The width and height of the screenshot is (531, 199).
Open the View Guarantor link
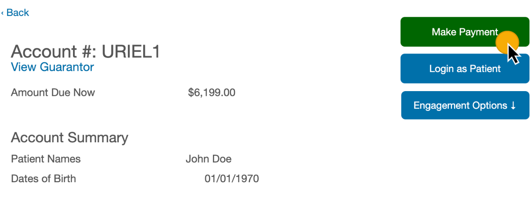click(x=52, y=67)
